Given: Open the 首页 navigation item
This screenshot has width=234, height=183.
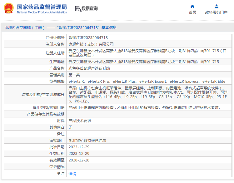Looking at the screenshot, I should click(x=192, y=12).
